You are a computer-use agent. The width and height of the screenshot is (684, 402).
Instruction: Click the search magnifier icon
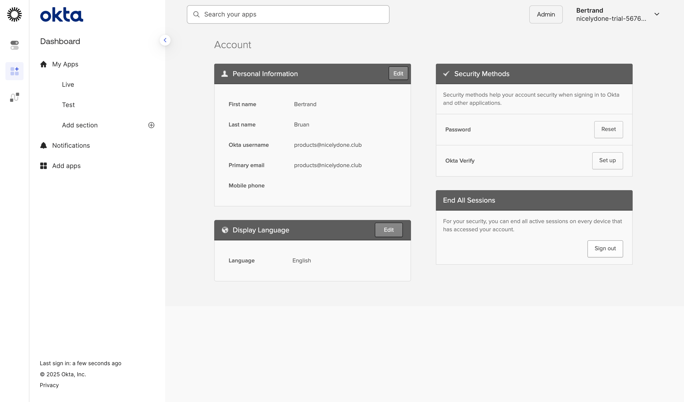point(196,14)
